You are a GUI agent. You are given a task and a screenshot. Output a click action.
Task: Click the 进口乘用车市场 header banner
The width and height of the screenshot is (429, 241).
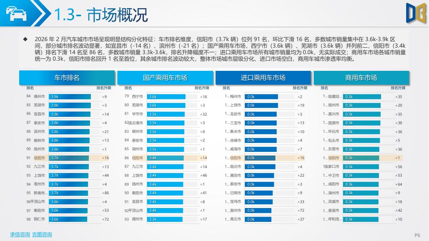264,77
